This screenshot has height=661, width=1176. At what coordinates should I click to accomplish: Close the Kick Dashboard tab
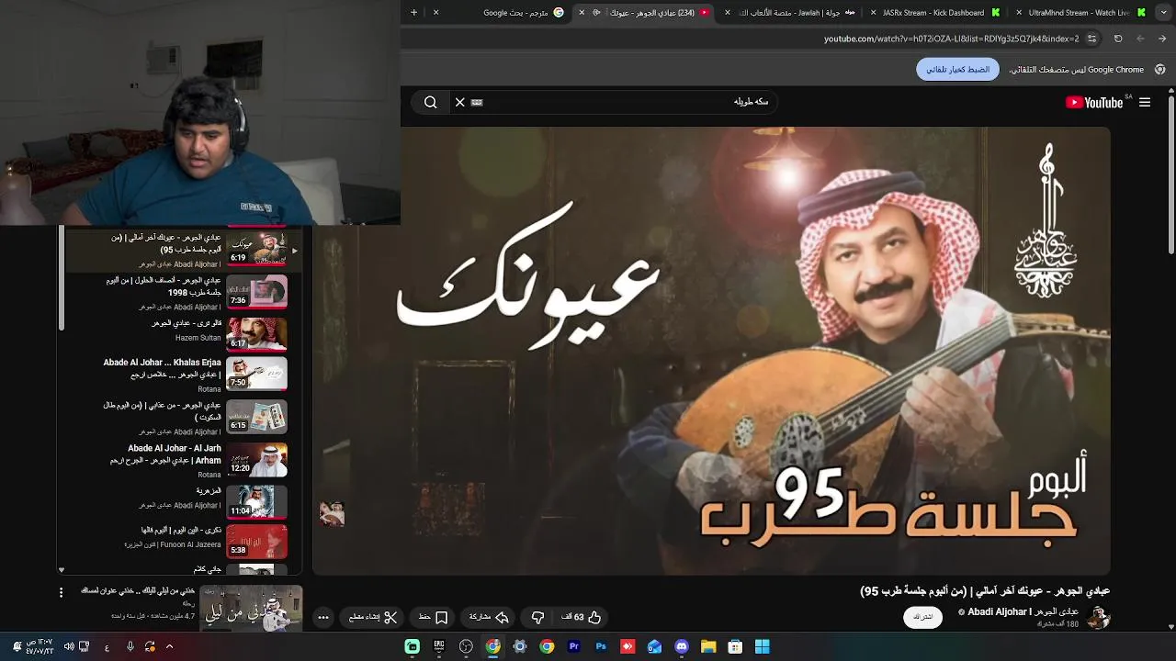pyautogui.click(x=873, y=12)
